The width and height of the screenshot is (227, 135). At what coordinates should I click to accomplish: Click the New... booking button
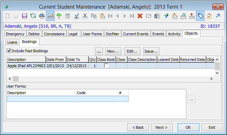(113, 51)
